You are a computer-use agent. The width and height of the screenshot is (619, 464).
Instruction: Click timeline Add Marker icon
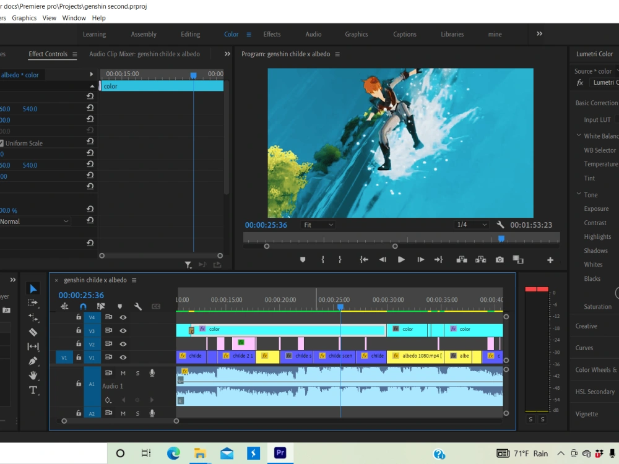click(119, 306)
